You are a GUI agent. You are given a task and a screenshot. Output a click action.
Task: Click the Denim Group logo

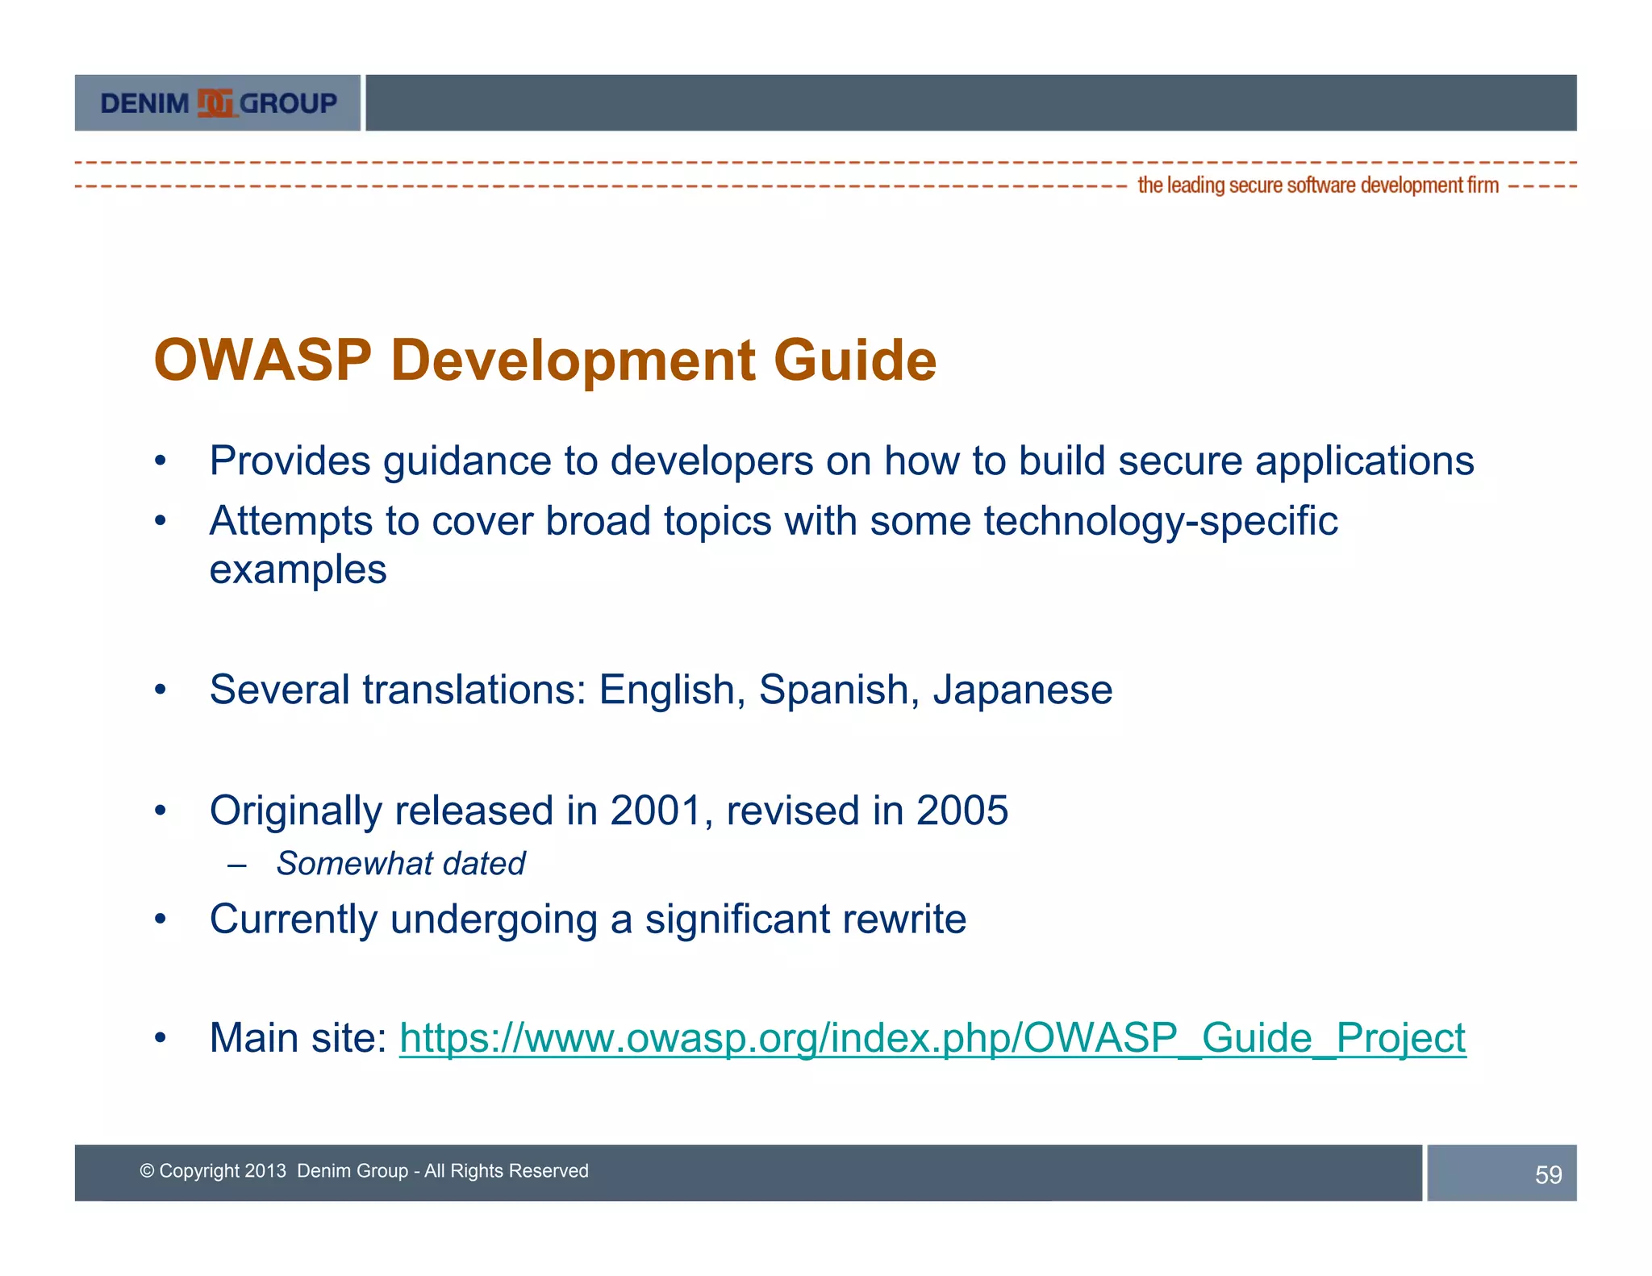218,103
